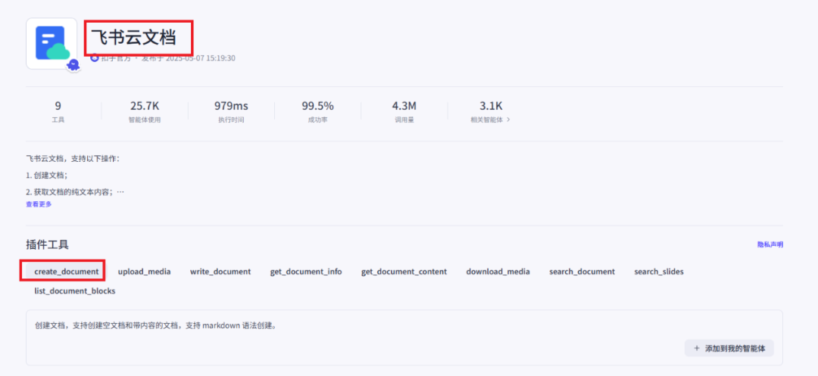This screenshot has height=376, width=818.
Task: Click the 25.7K 智能体使用 stat
Action: click(145, 111)
